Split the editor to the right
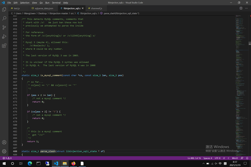This screenshot has height=167, width=251. pos(241,8)
